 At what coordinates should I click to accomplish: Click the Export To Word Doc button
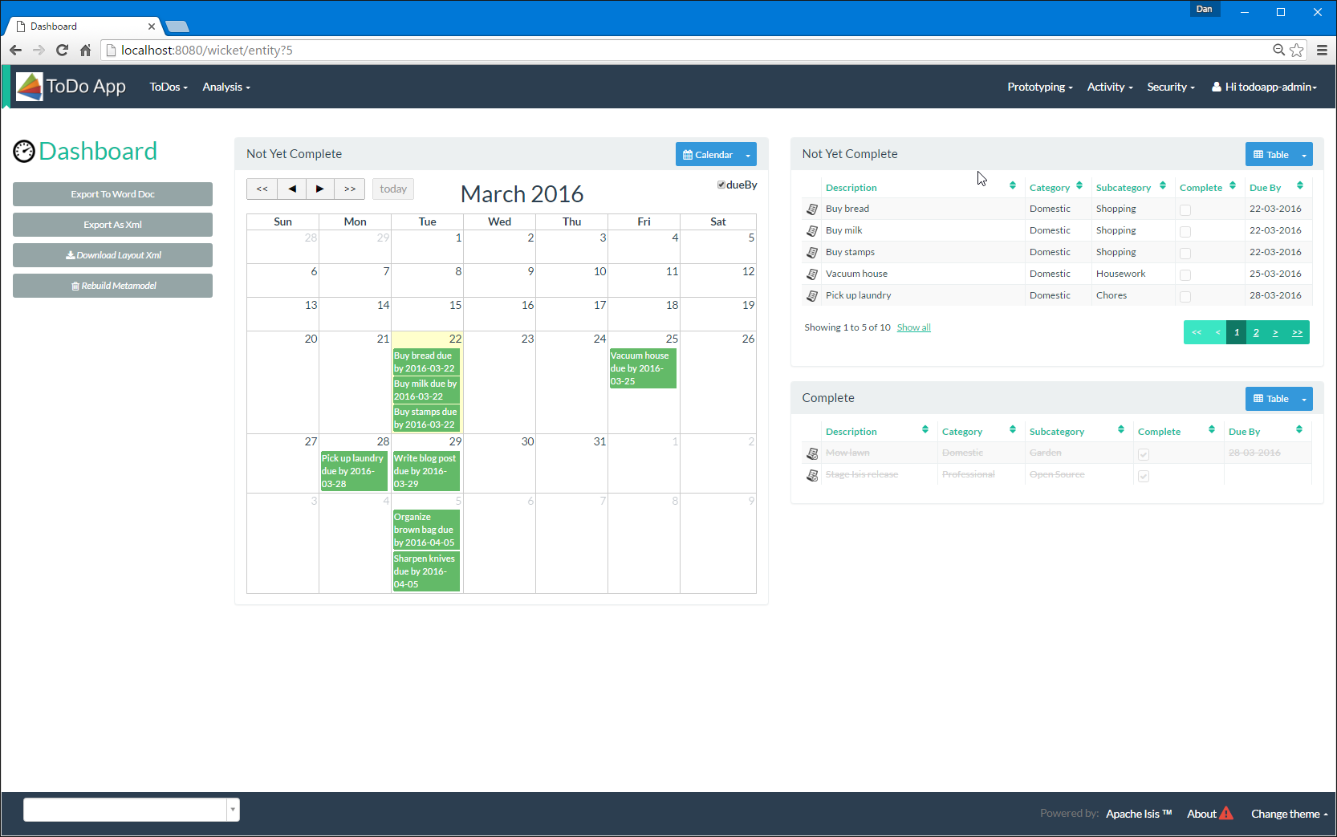coord(112,193)
